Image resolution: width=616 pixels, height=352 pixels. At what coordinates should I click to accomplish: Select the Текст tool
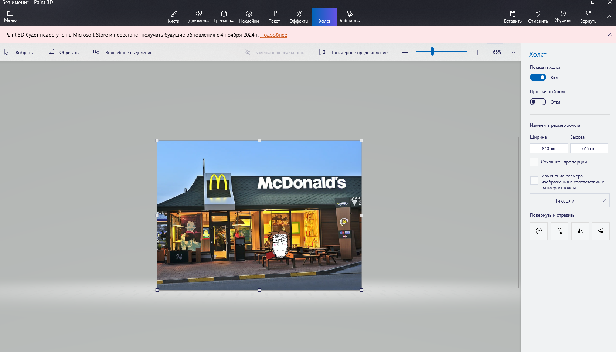(274, 17)
